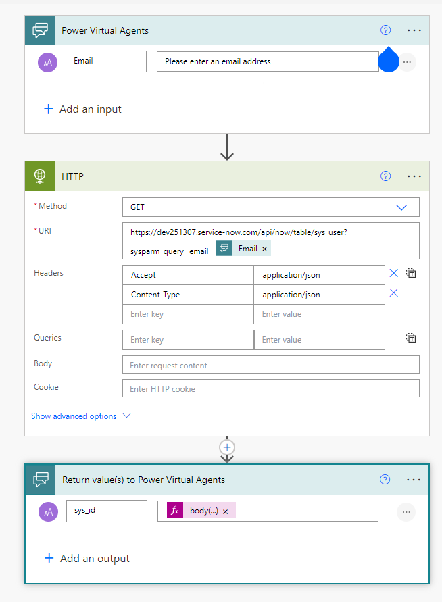Click into the URI field text
The width and height of the screenshot is (442, 602).
[271, 241]
